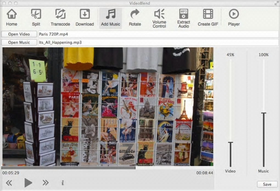
Task: Select the Extract Audio MP3 tool
Action: [x=184, y=18]
